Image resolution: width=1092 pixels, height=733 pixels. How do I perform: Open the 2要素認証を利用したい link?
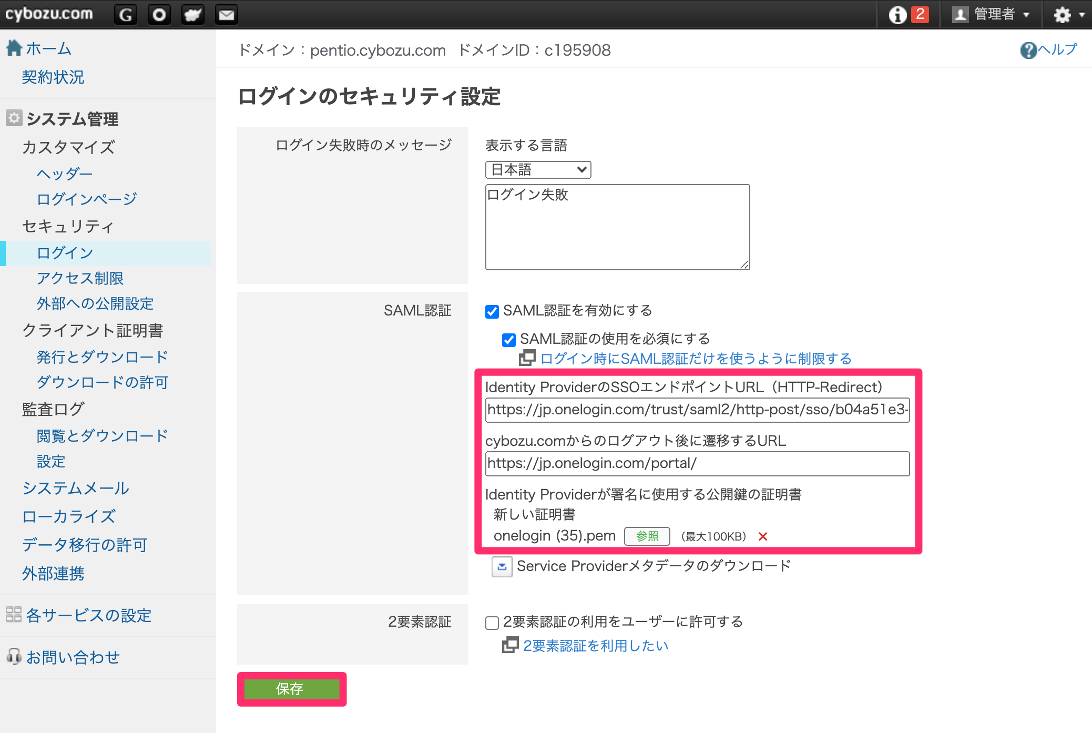tap(596, 646)
